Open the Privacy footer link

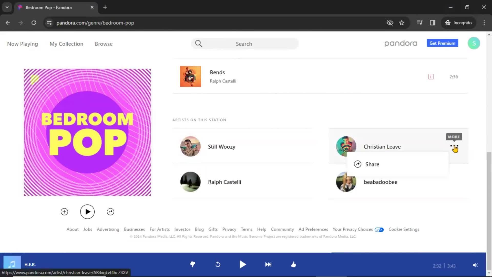pyautogui.click(x=229, y=229)
